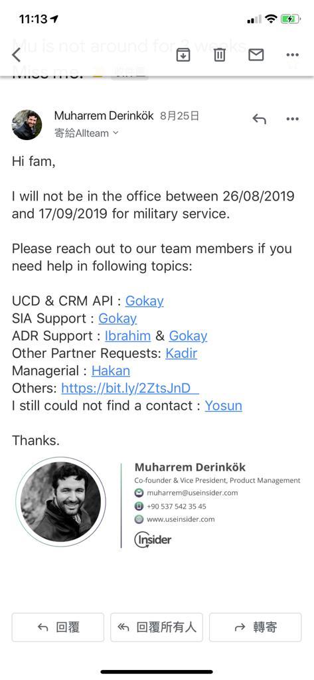Tap the 回覆 reply button

point(58,627)
